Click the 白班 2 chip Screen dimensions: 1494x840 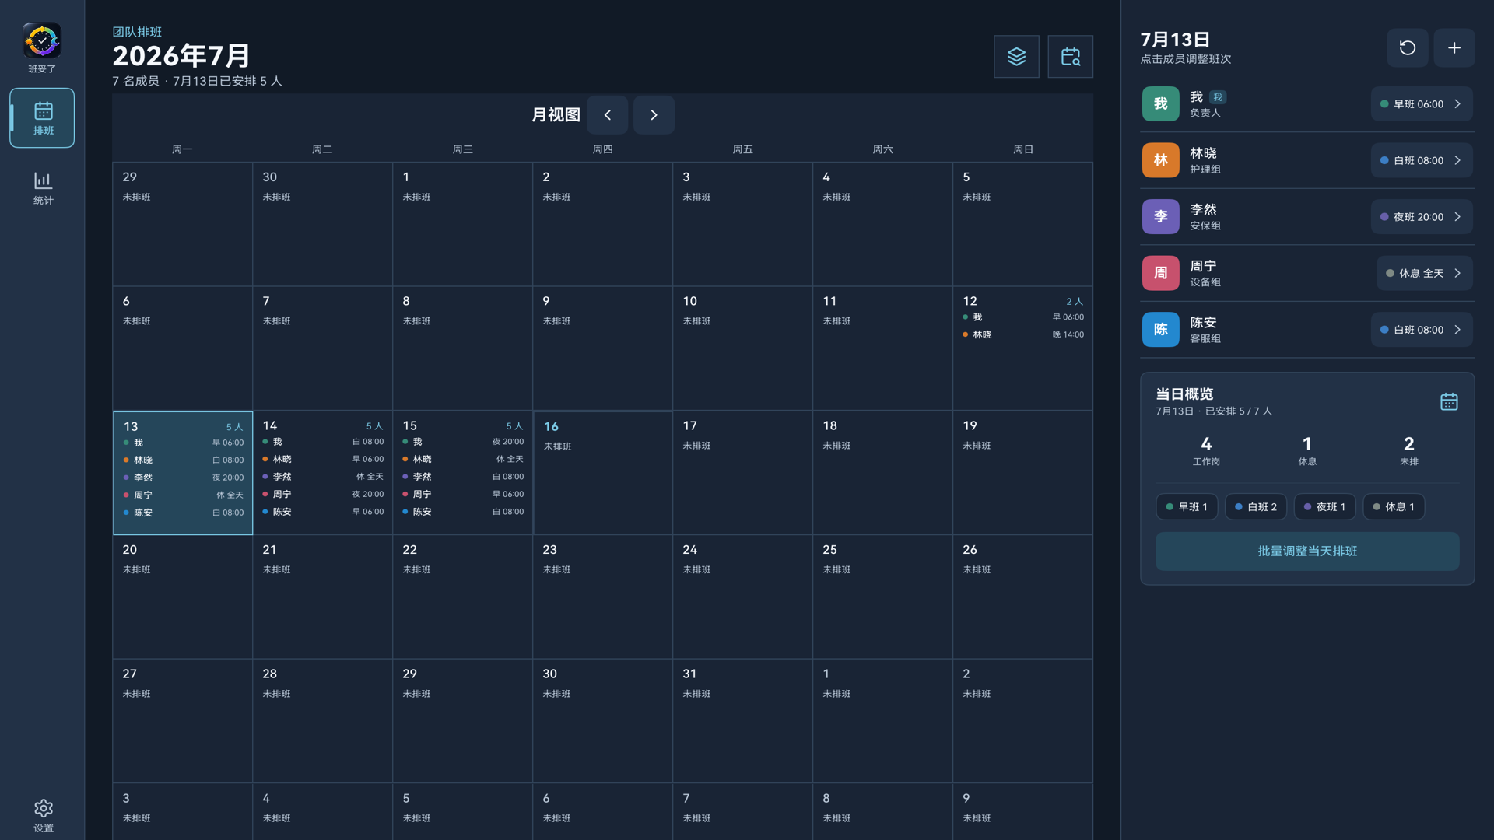[x=1255, y=506]
